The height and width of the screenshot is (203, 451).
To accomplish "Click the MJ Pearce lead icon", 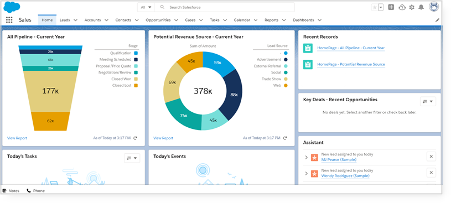I will pos(314,157).
